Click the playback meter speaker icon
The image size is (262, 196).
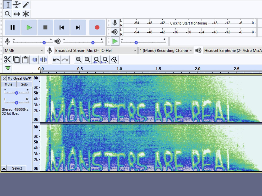[115, 32]
